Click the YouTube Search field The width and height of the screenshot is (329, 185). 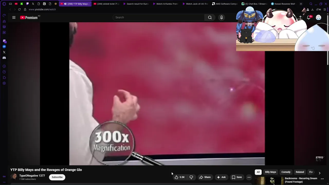click(x=159, y=17)
